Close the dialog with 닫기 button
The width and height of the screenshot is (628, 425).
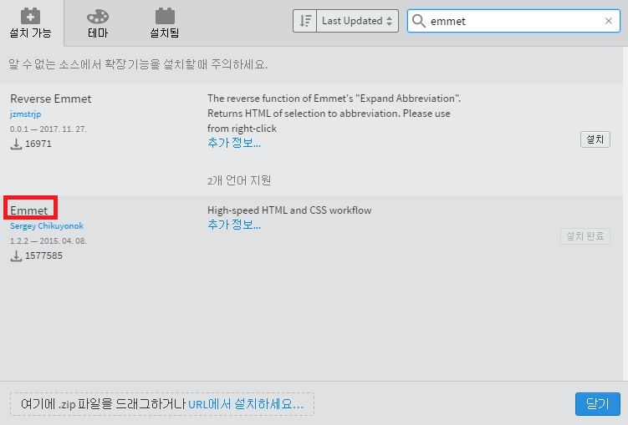(x=598, y=404)
